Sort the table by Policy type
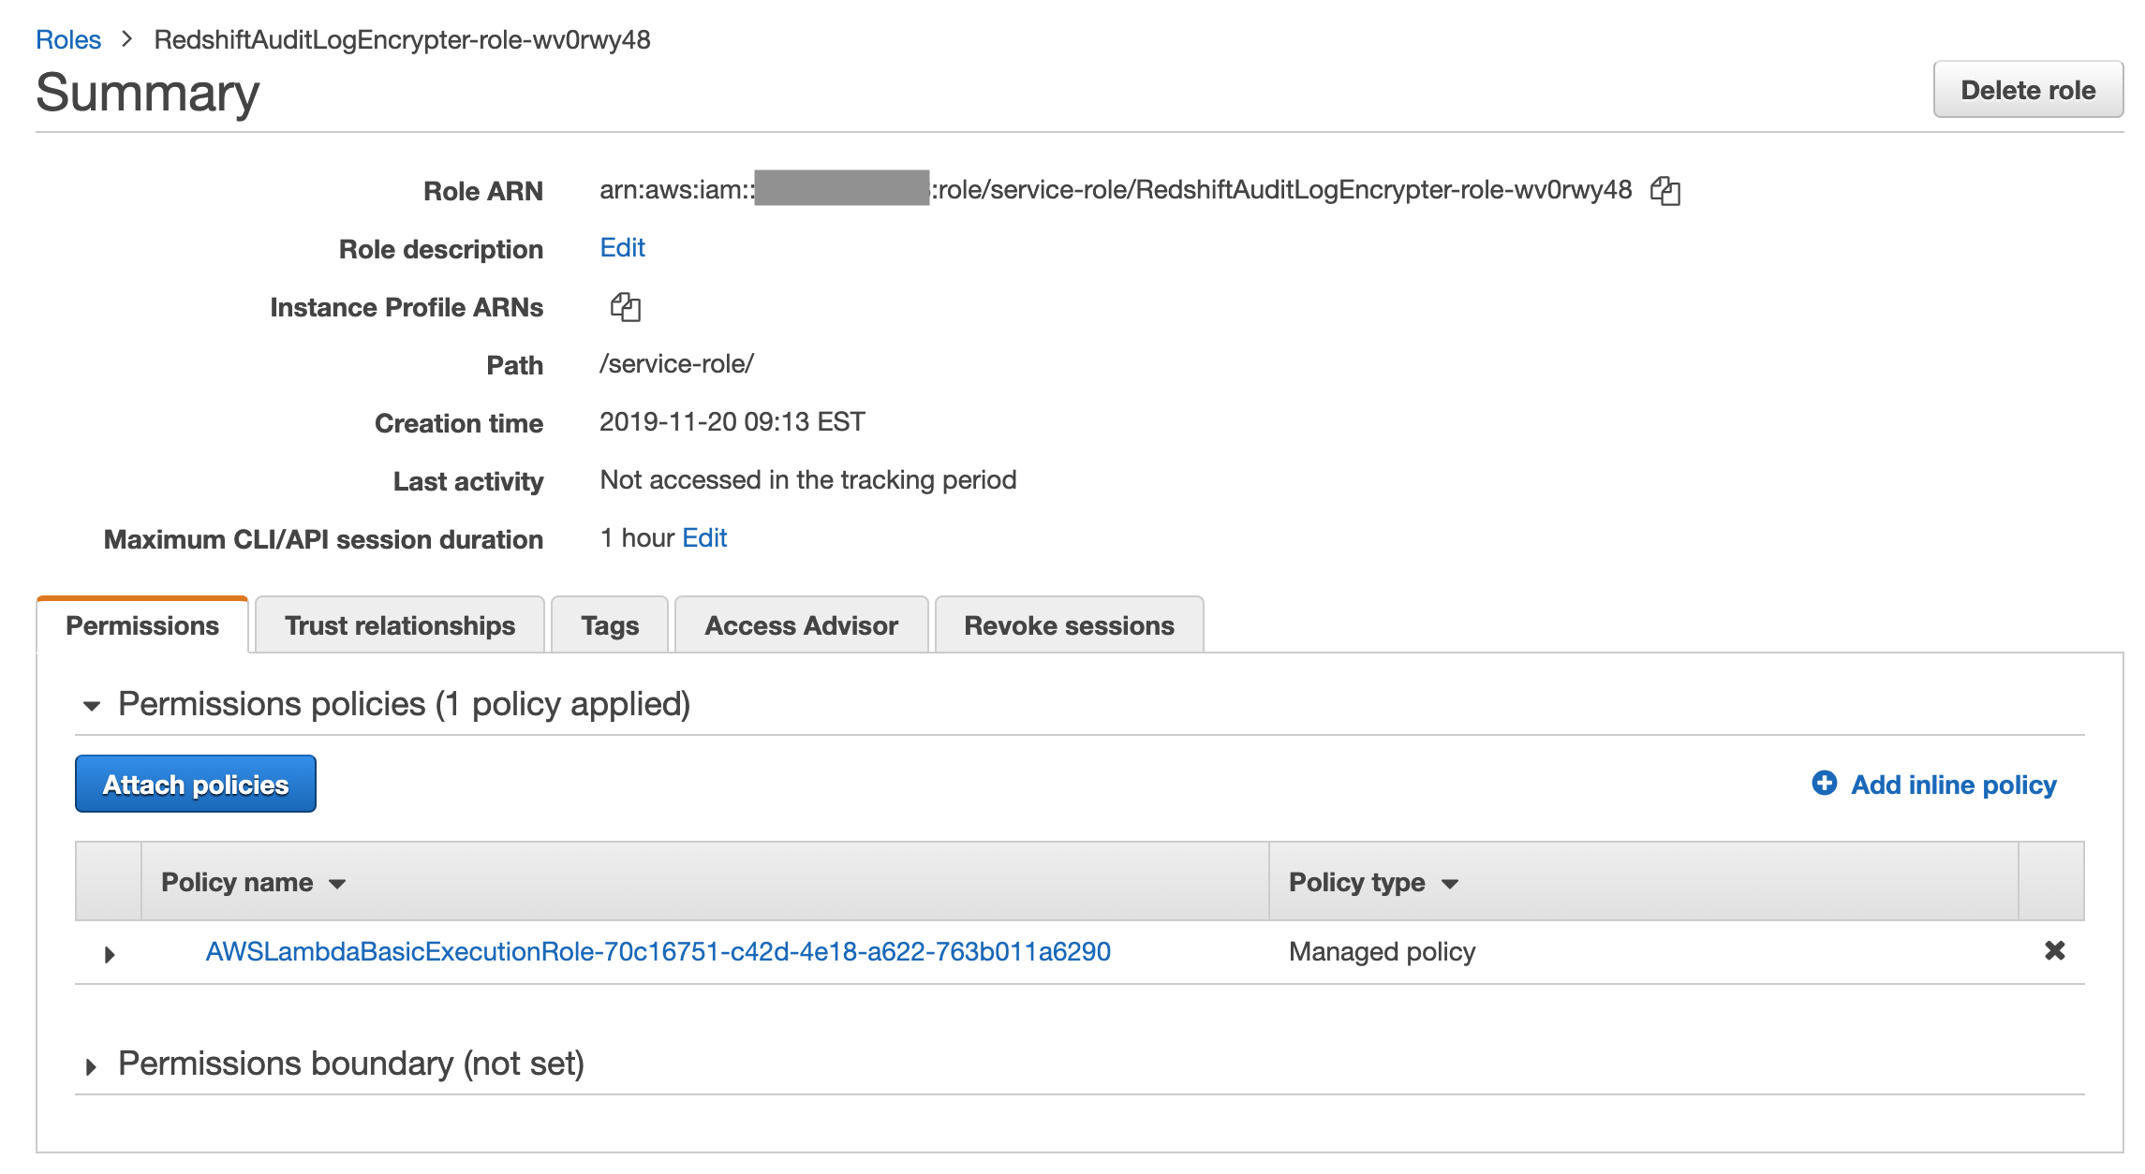 (1372, 883)
